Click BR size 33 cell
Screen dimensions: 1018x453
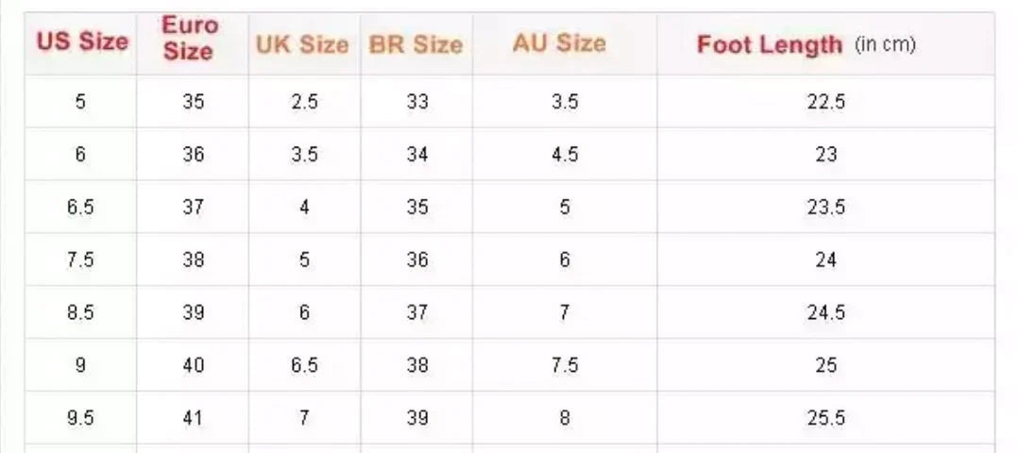(x=416, y=102)
